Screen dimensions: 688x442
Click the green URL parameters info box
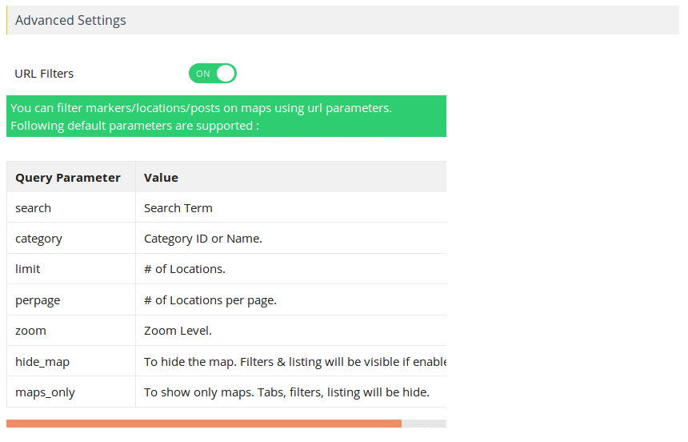click(x=226, y=116)
